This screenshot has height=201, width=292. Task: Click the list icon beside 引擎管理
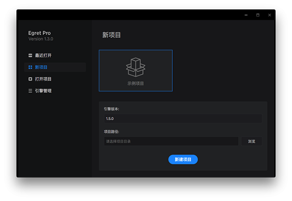[x=30, y=91]
